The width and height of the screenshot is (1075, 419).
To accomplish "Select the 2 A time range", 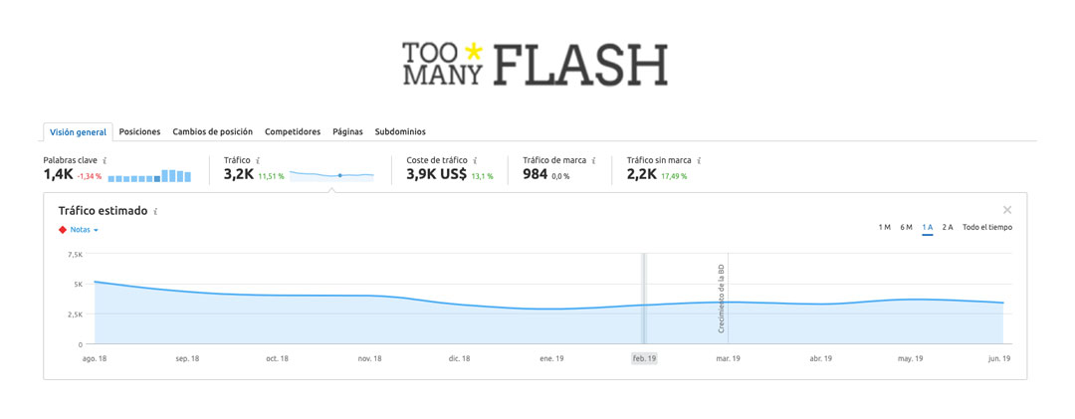I will [948, 227].
